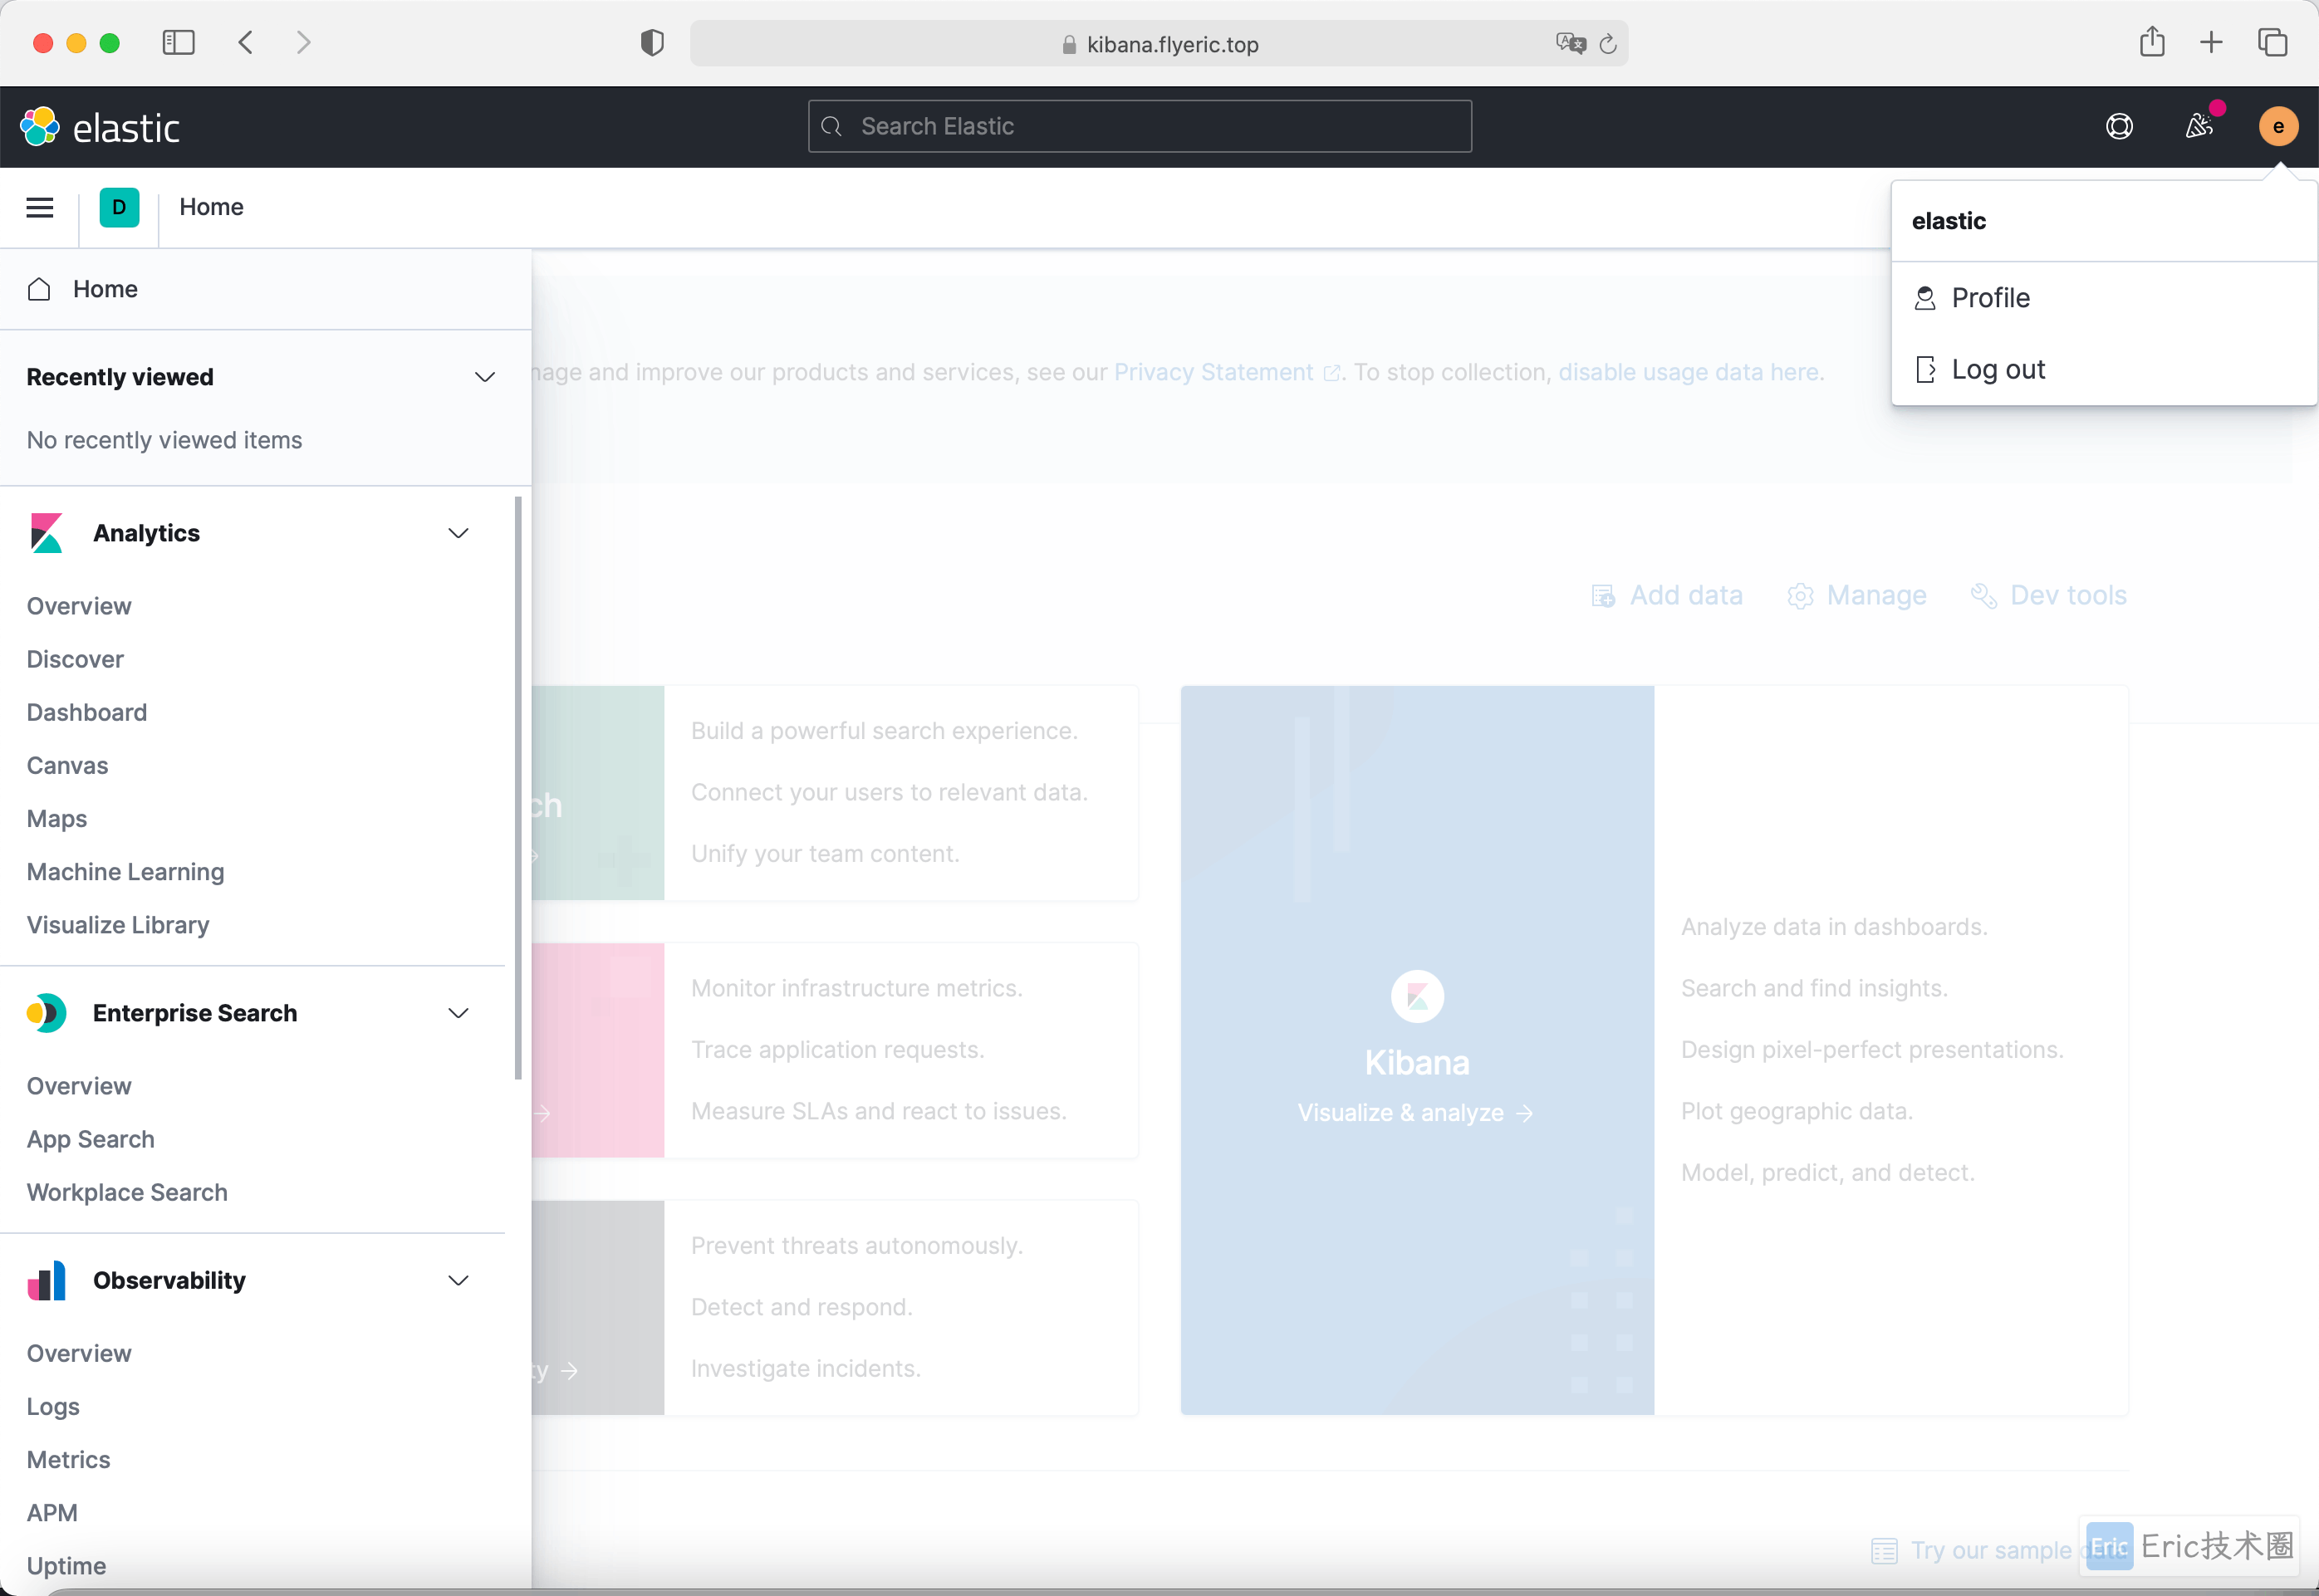
Task: Click the kibana.flyeric.top address bar
Action: (x=1158, y=43)
